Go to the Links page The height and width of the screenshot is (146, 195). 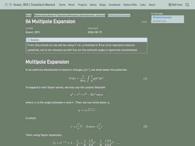(143, 5)
